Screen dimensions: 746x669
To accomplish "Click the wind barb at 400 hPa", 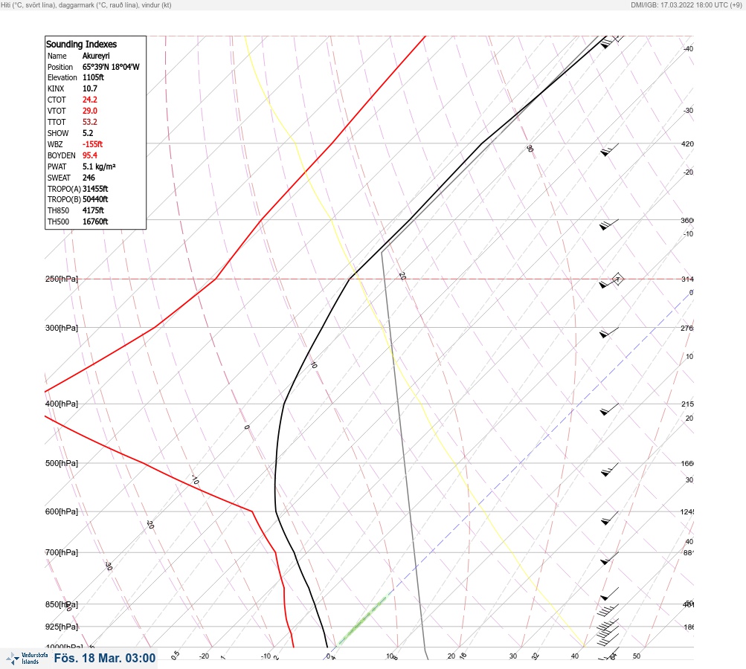I will tap(609, 409).
